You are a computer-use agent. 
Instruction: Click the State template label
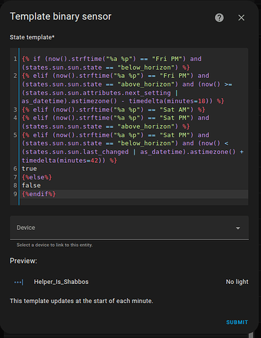click(x=32, y=37)
